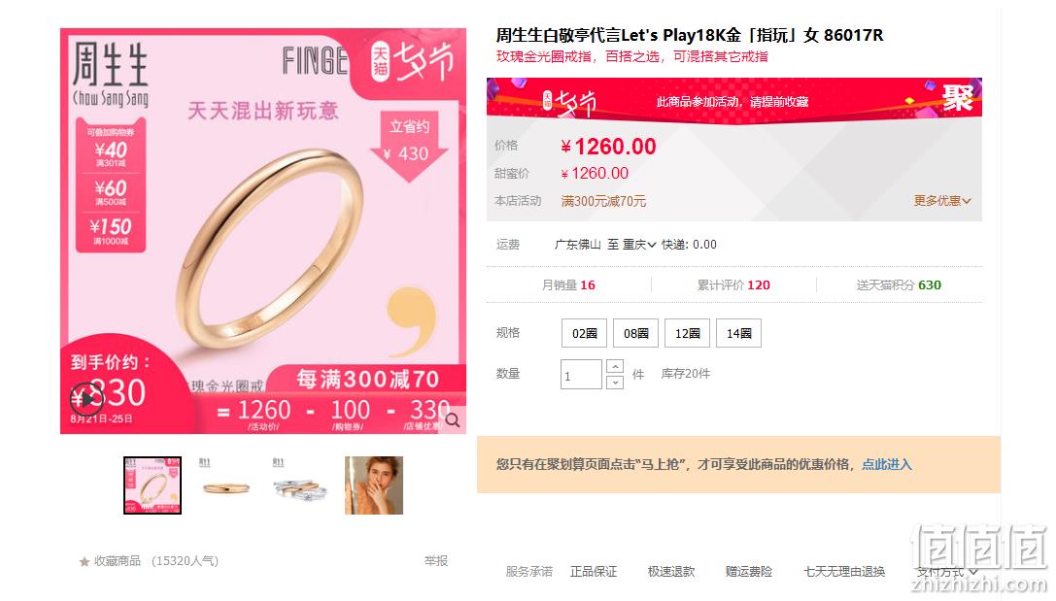Image resolution: width=1056 pixels, height=601 pixels.
Task: Choose the 12圈 ring size
Action: click(x=687, y=333)
